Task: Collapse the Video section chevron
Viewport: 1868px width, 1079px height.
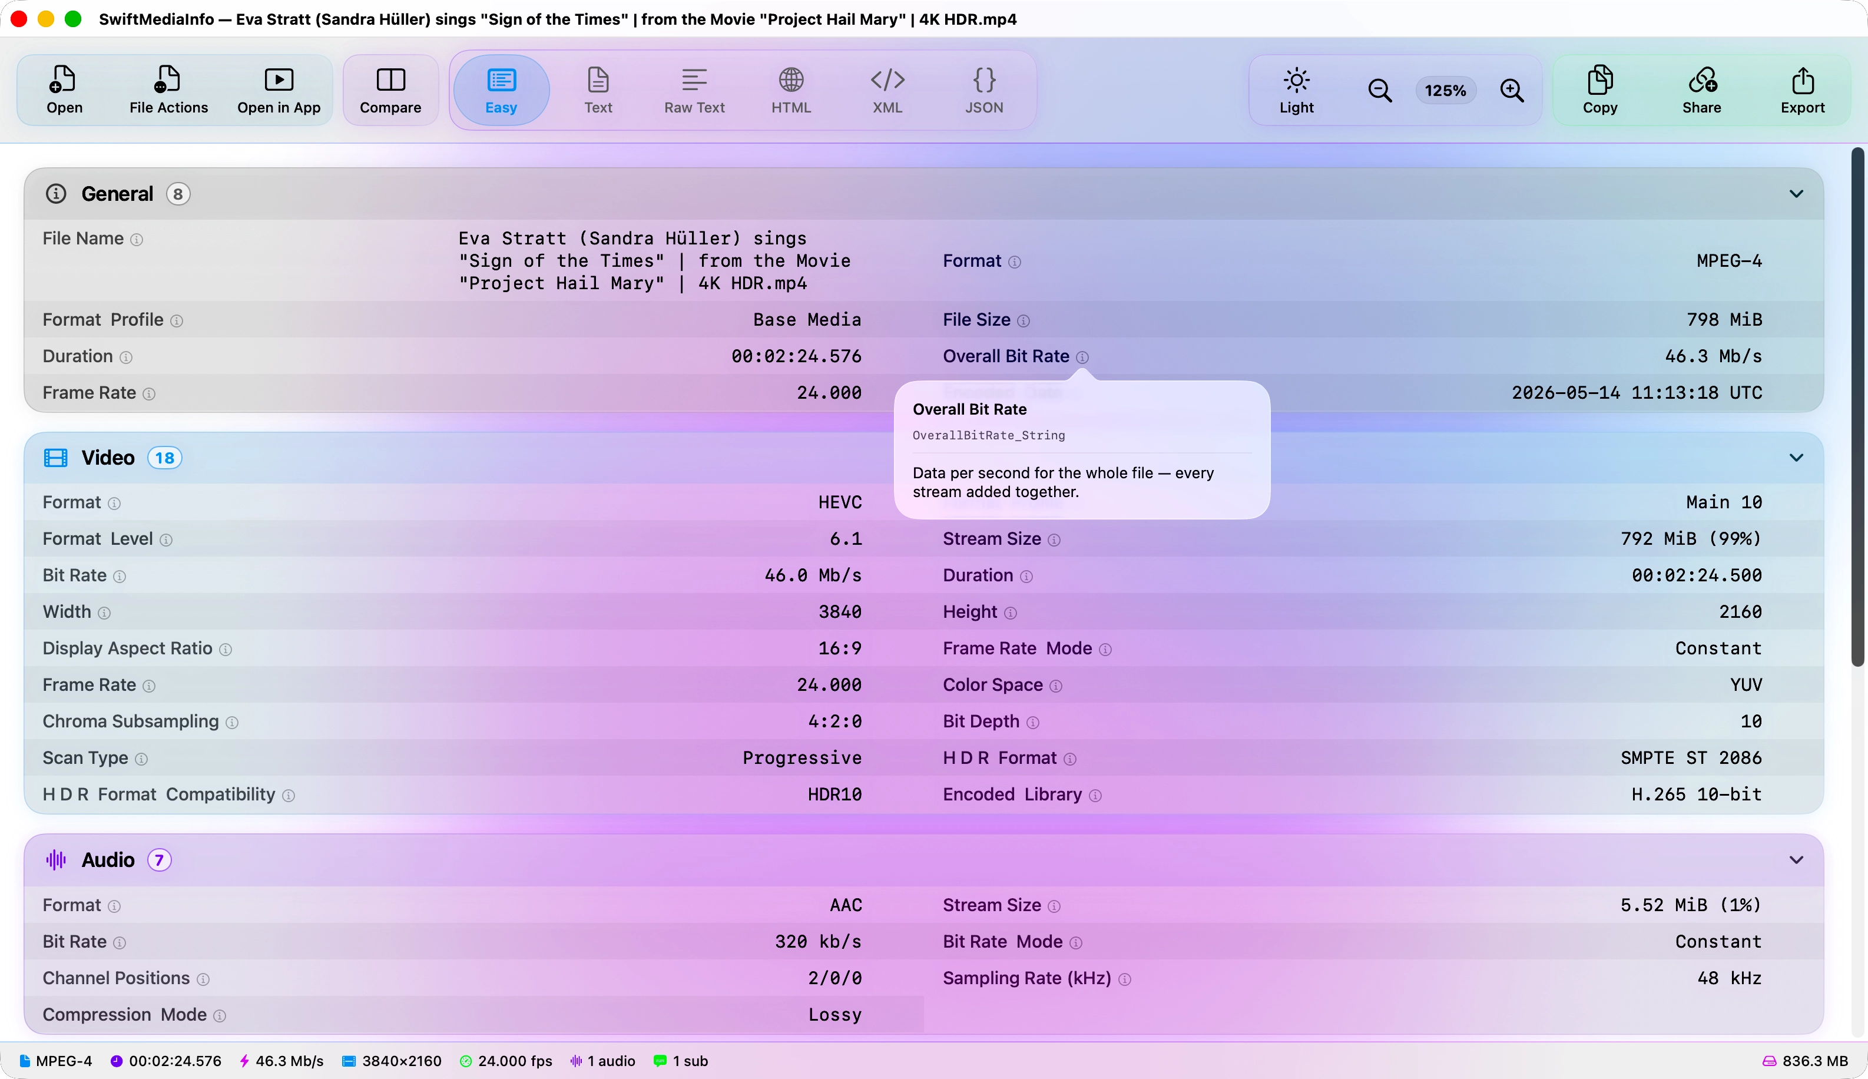Action: pyautogui.click(x=1796, y=457)
